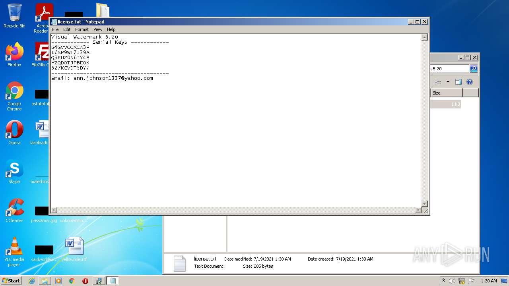This screenshot has height=286, width=509.
Task: Open the FileZilla desktop shortcut
Action: 40,55
